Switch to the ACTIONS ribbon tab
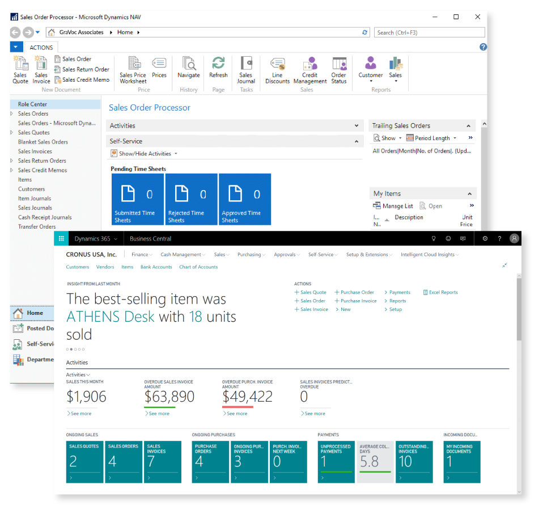The image size is (543, 514). pyautogui.click(x=40, y=47)
